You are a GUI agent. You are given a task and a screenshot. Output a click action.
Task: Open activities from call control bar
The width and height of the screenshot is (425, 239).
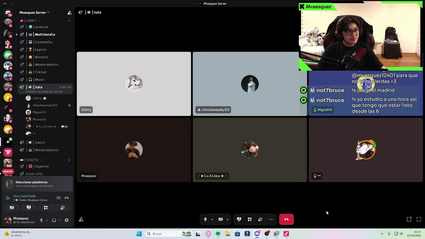tap(250, 219)
